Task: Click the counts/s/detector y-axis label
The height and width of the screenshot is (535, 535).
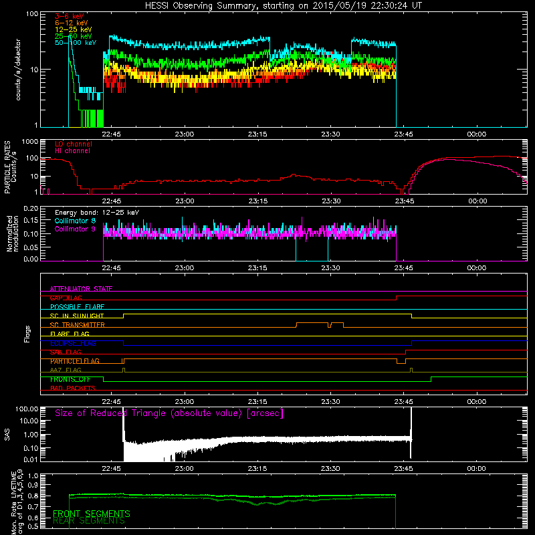Action: pyautogui.click(x=18, y=70)
